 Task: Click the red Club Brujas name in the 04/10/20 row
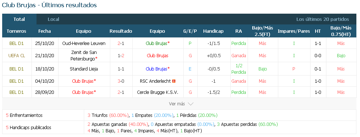coord(84,81)
